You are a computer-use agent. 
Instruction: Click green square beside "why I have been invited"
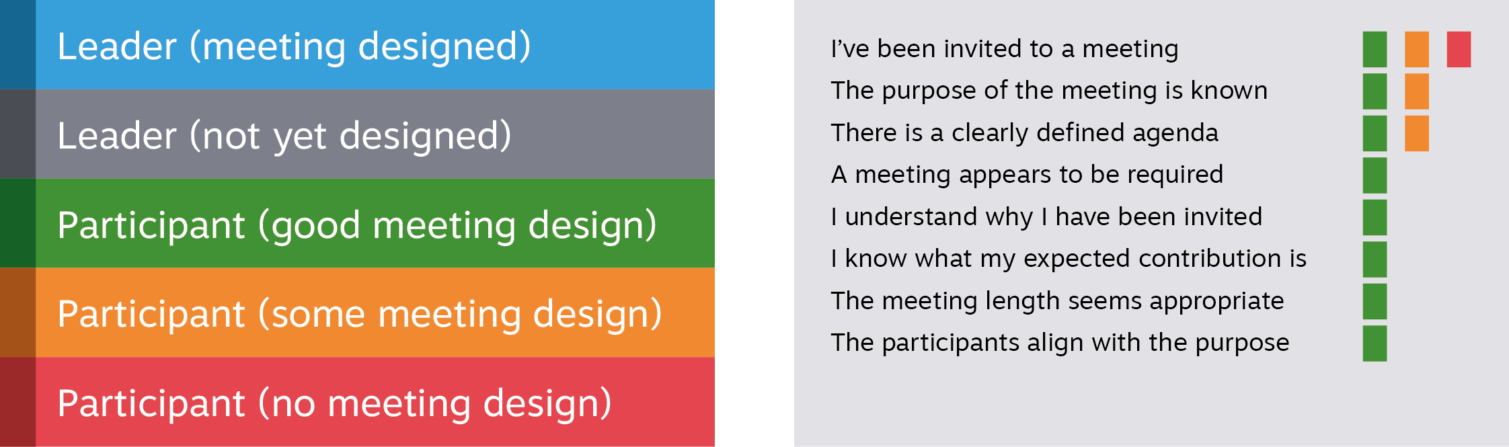coord(1375,217)
